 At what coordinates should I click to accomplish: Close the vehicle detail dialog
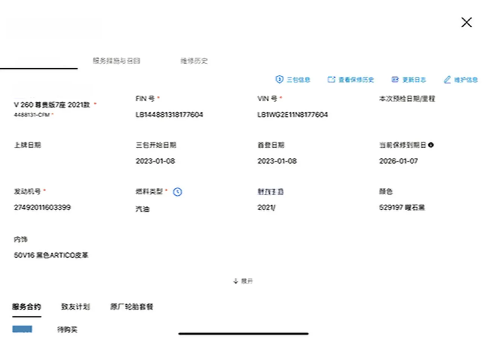466,22
